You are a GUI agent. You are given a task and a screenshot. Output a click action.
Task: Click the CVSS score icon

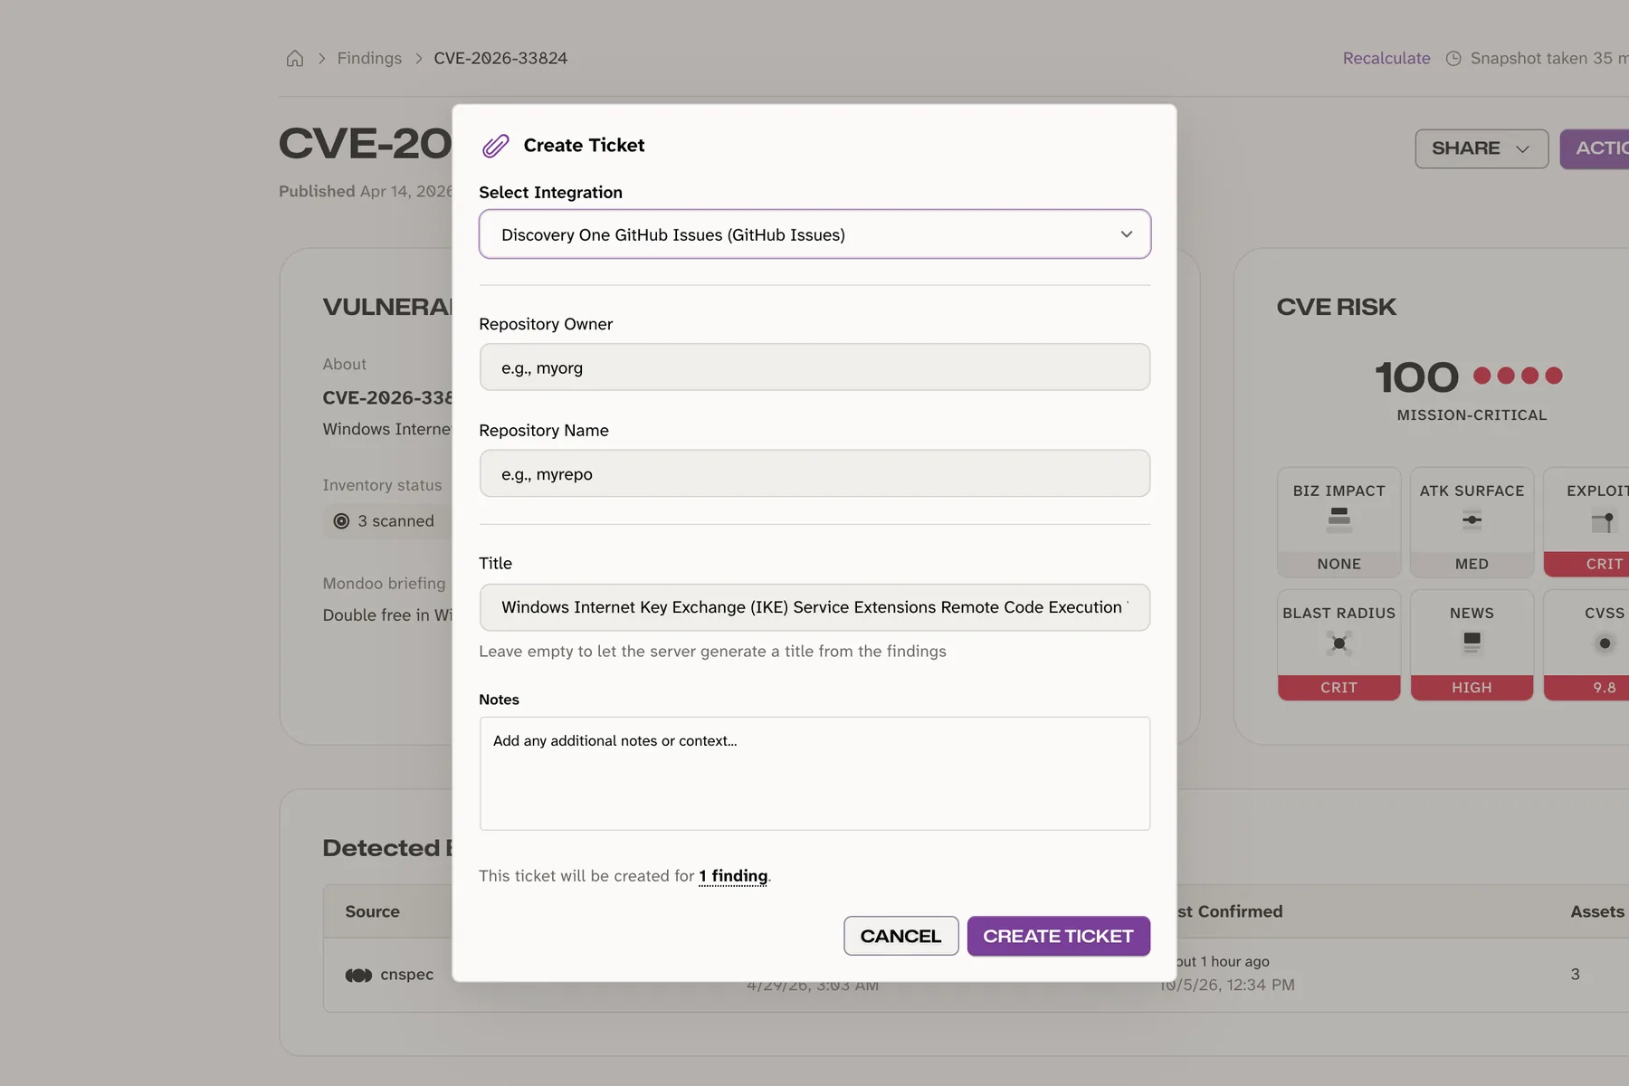pos(1605,643)
